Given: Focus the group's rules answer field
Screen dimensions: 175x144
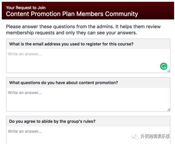Looking at the screenshot, I should tap(88, 135).
